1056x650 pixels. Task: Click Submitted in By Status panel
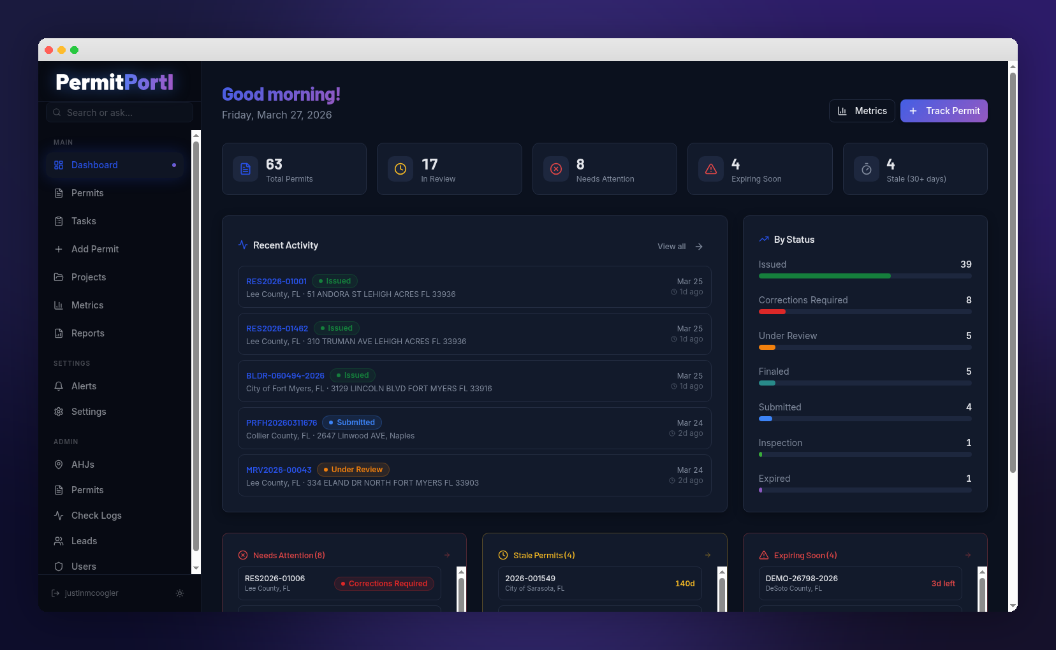pos(780,407)
